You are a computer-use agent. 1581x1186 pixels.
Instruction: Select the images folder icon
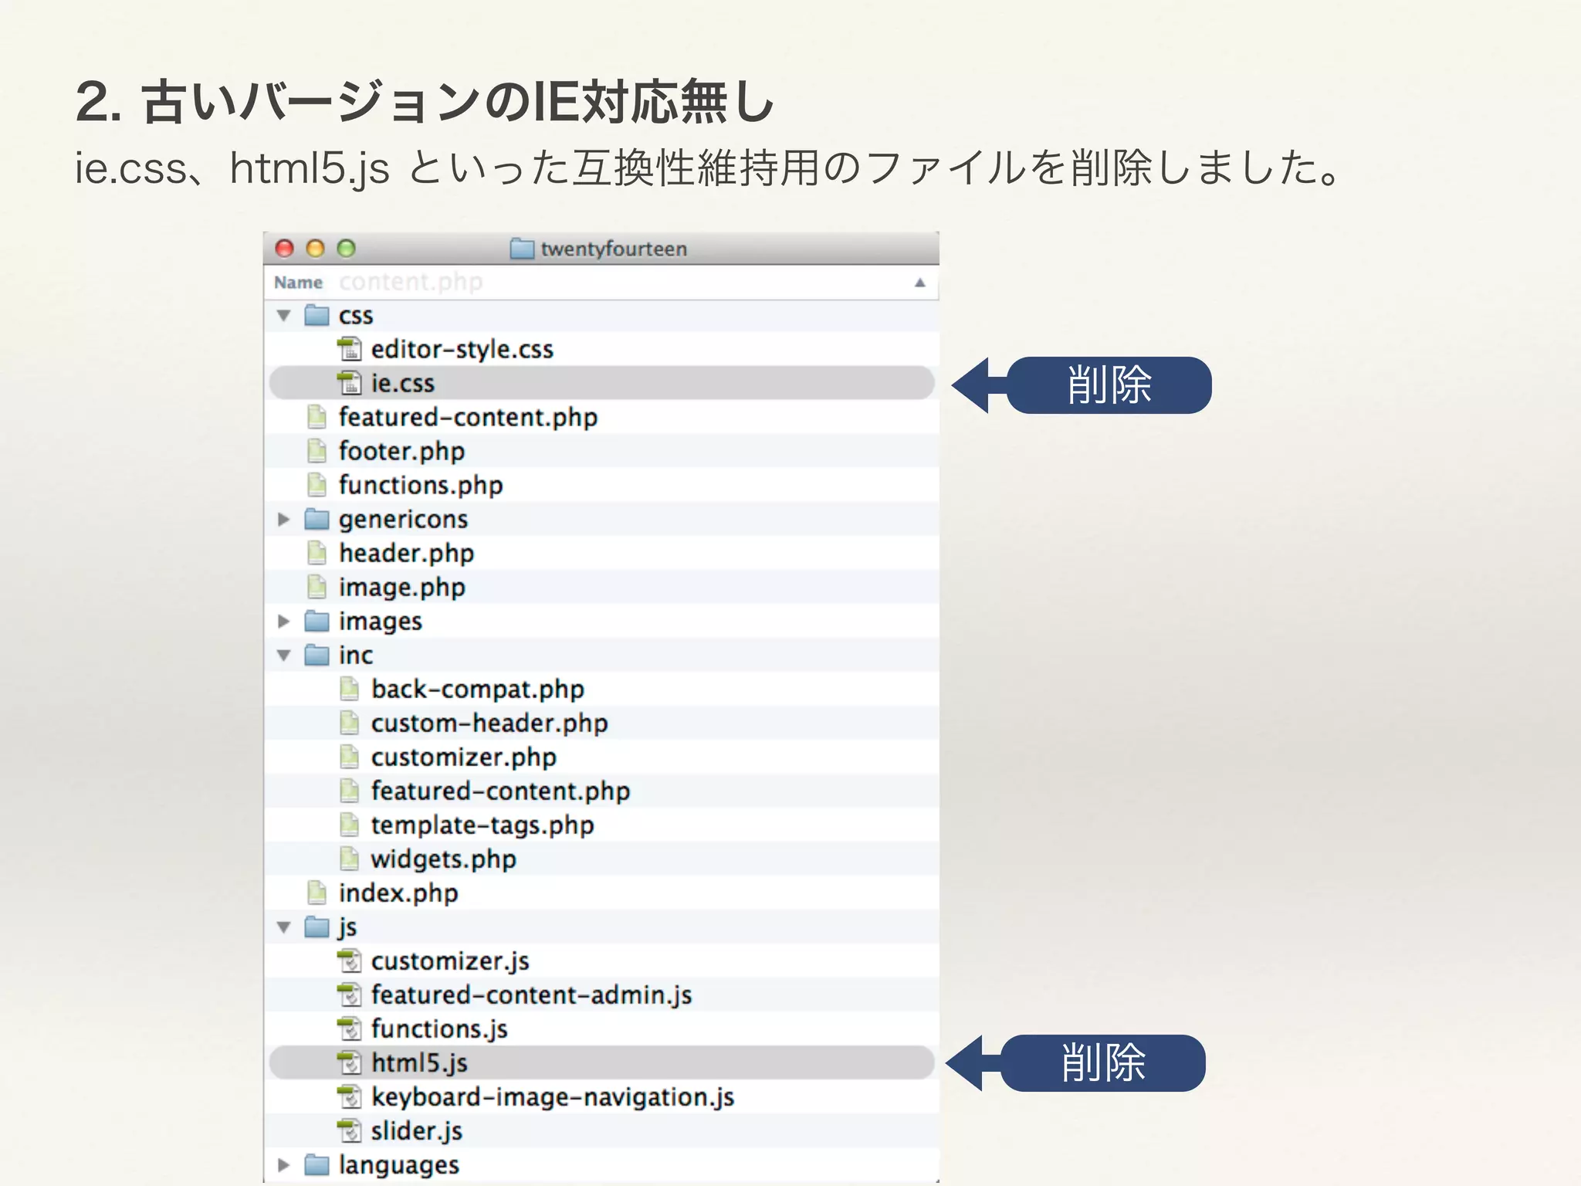(317, 621)
